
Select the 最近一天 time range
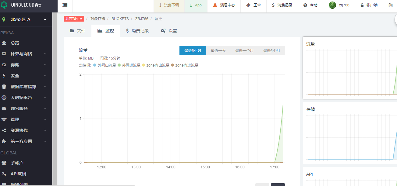pyautogui.click(x=218, y=50)
